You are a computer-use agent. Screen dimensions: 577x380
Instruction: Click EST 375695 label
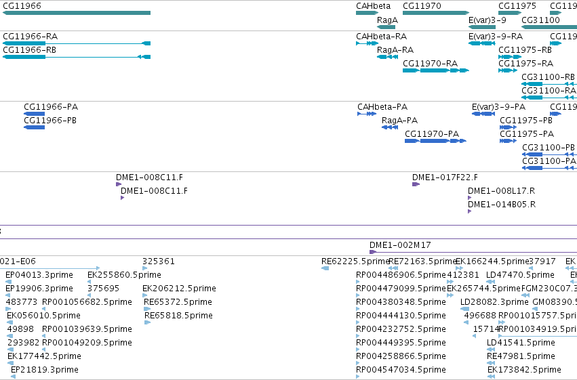click(x=104, y=289)
